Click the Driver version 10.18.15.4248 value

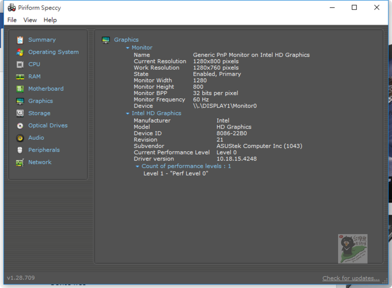tap(237, 159)
